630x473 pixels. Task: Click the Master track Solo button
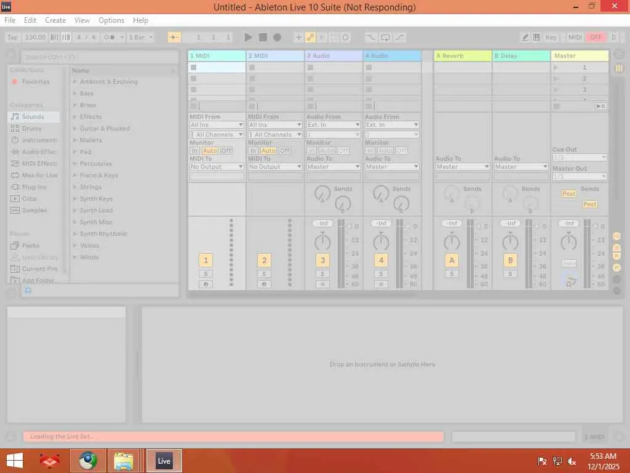[569, 264]
